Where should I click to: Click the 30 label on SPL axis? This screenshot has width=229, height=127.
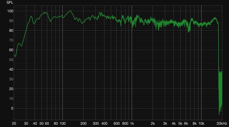click(11, 79)
